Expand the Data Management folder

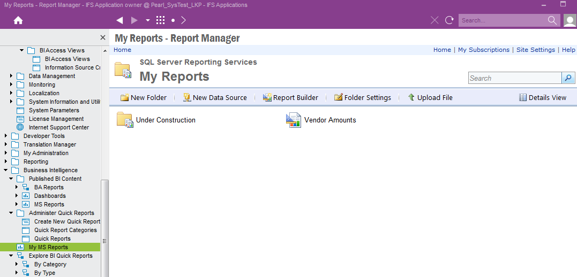[x=11, y=76]
